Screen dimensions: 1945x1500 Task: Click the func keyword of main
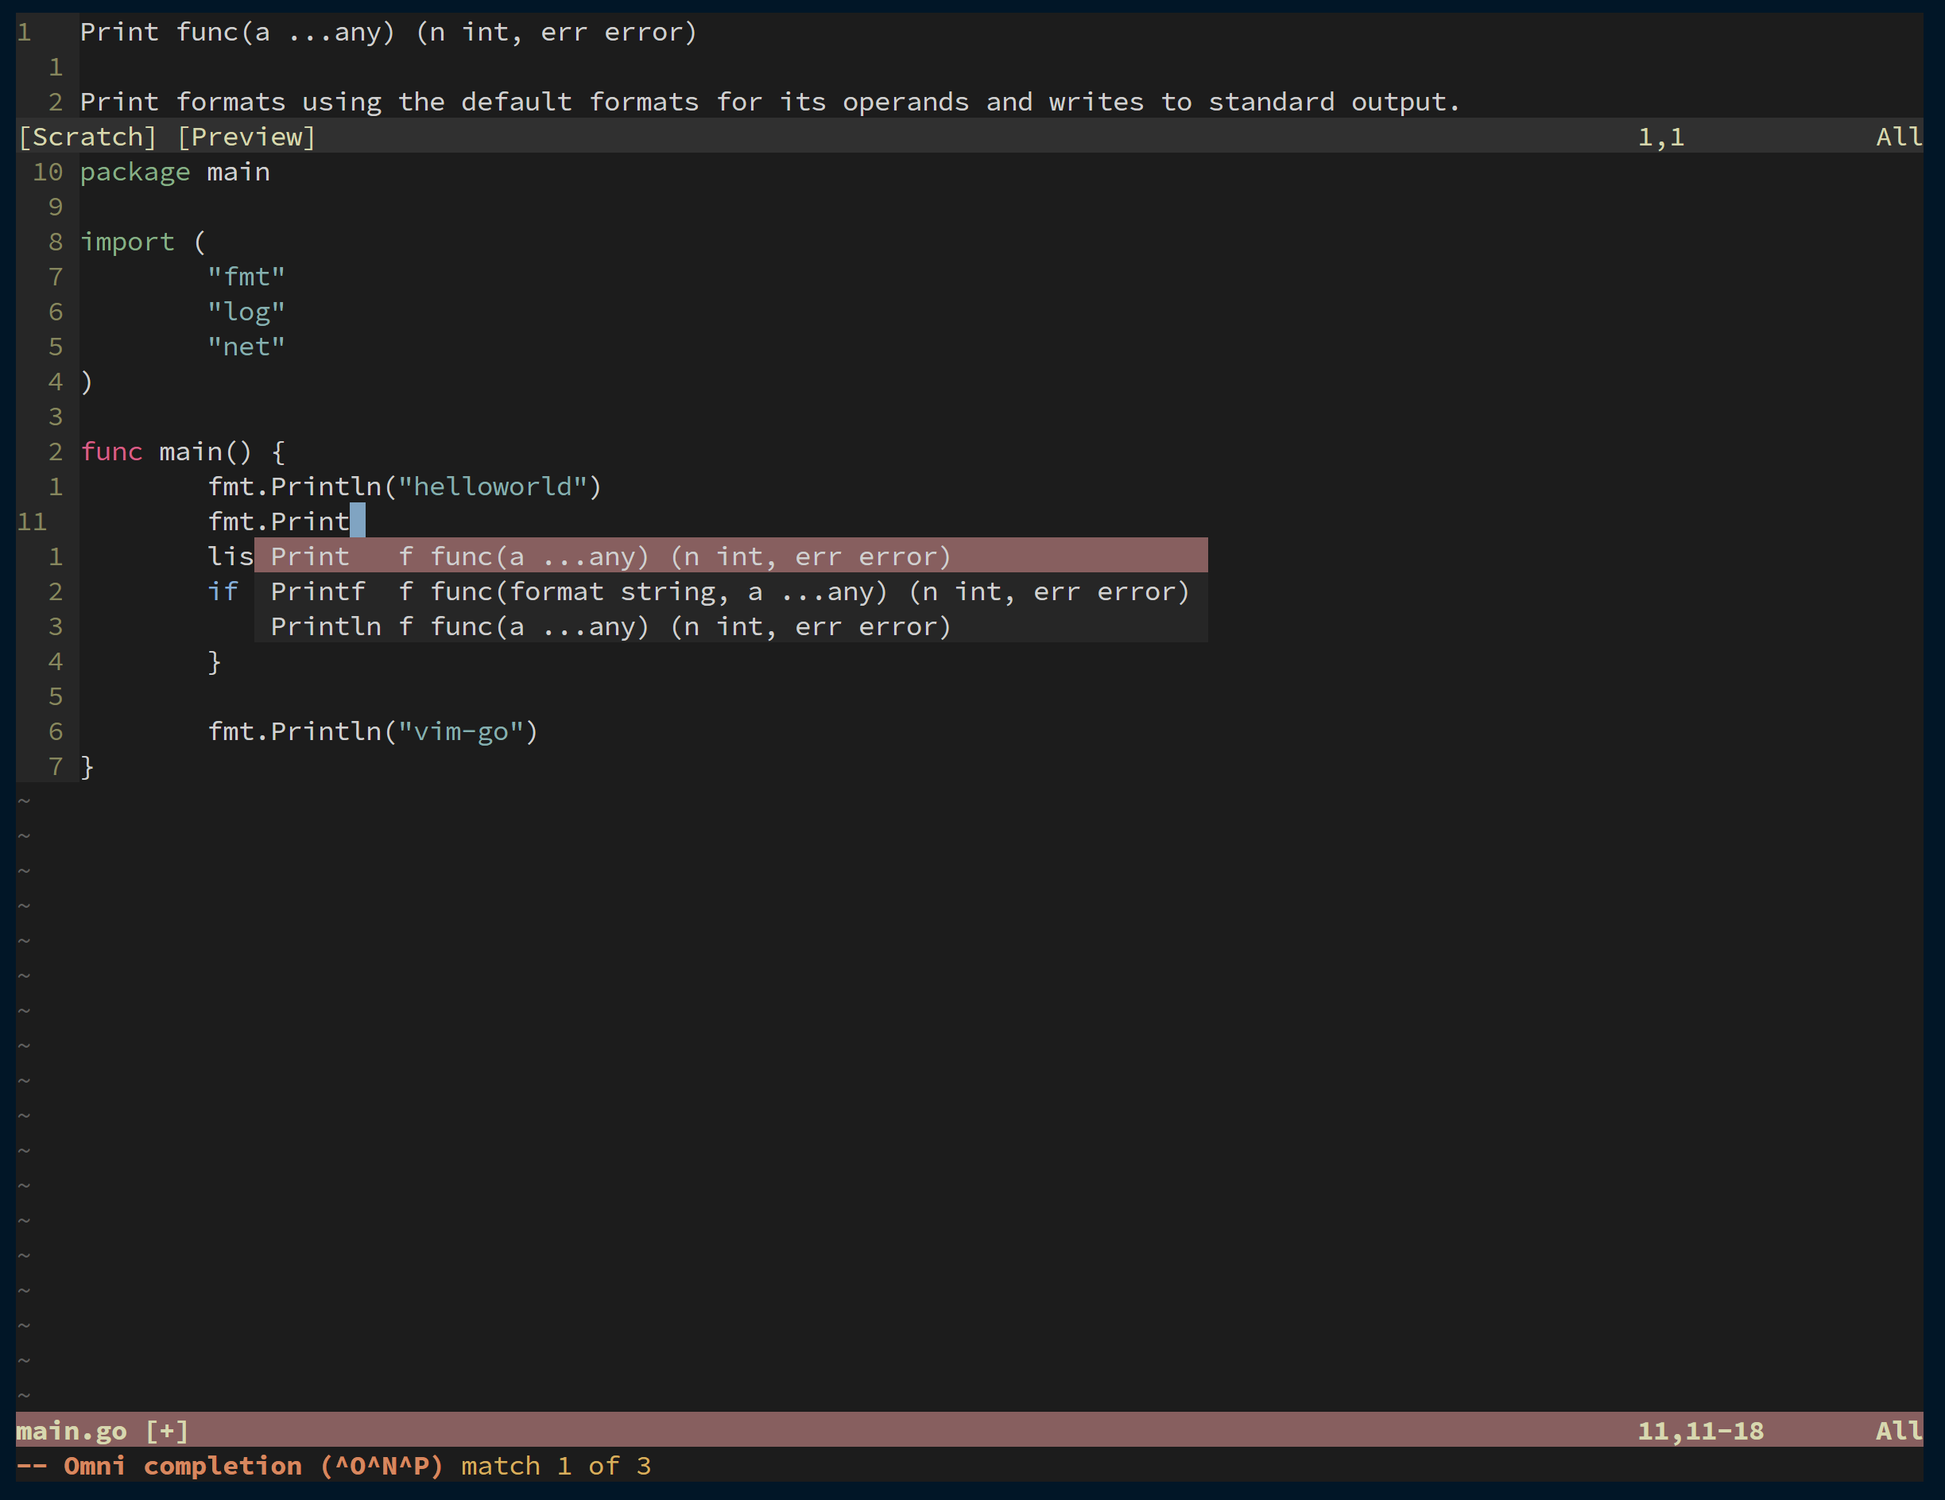[111, 452]
